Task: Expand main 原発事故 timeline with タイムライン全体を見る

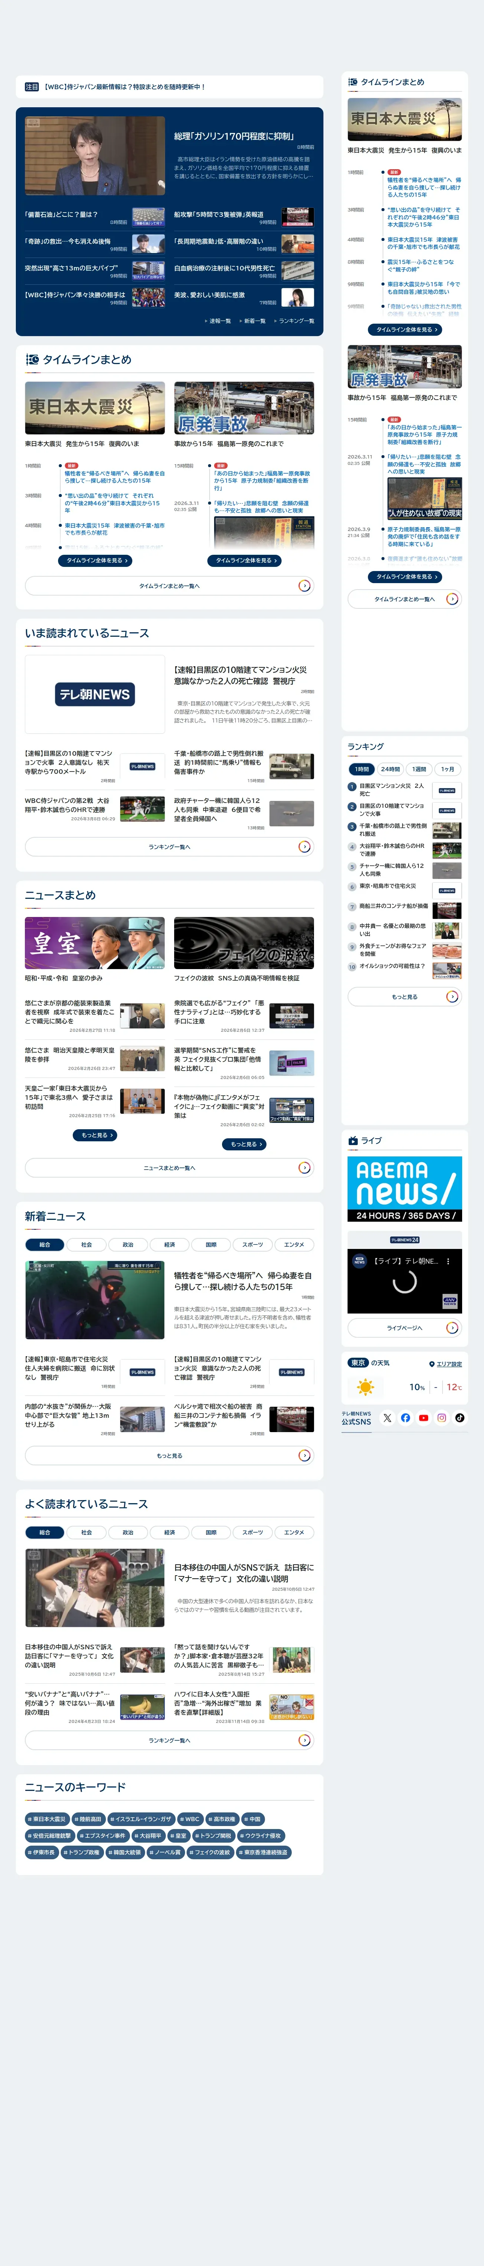Action: (244, 560)
